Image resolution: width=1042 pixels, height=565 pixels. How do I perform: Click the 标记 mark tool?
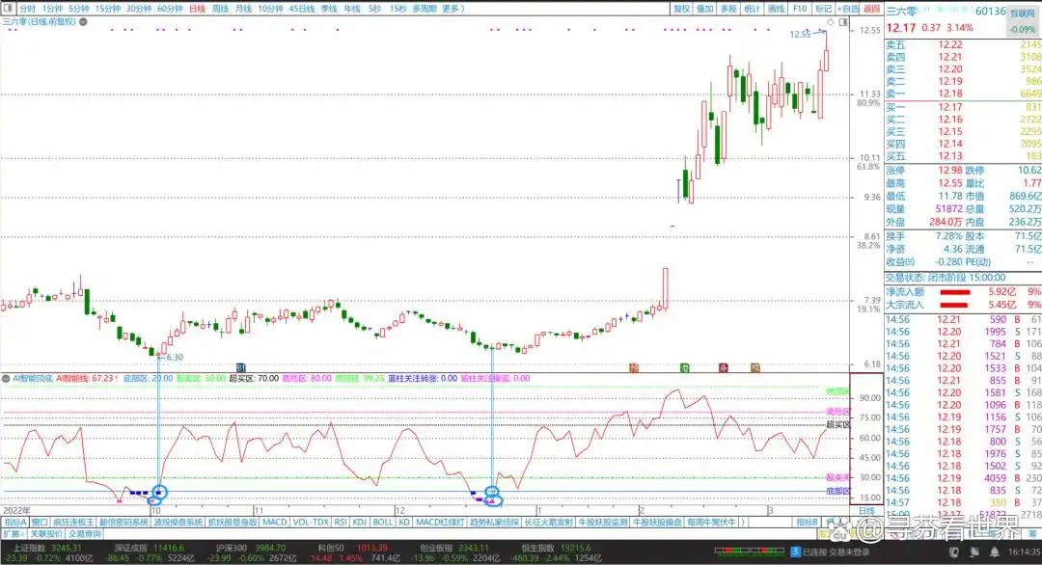click(823, 9)
